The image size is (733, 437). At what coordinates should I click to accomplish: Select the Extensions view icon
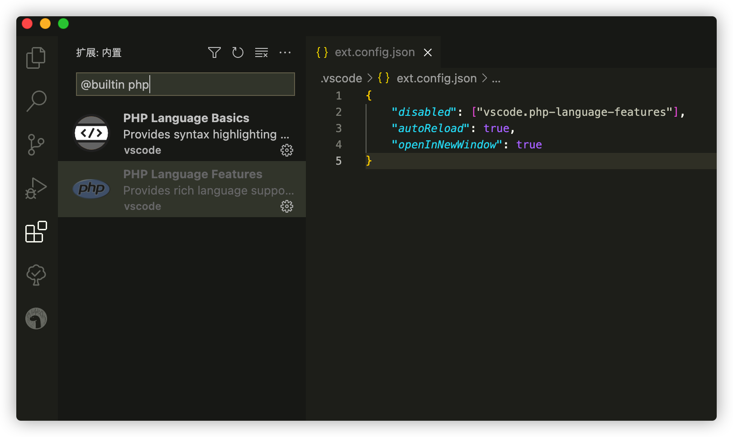(36, 233)
